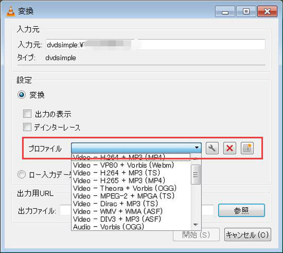This screenshot has height=253, width=283.
Task: Close the 変換 dialog window
Action: point(267,11)
